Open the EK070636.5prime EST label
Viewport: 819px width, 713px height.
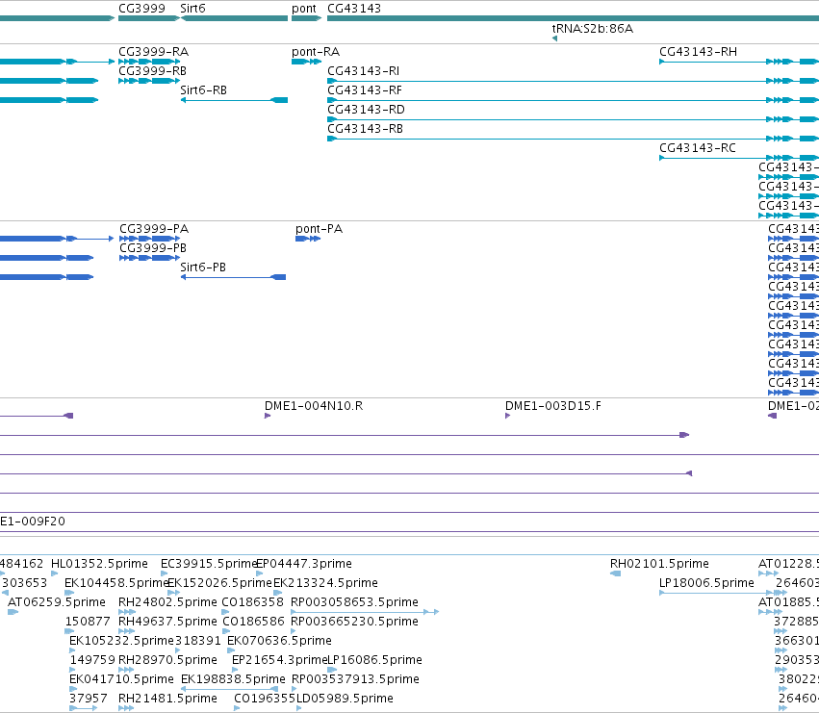click(279, 641)
